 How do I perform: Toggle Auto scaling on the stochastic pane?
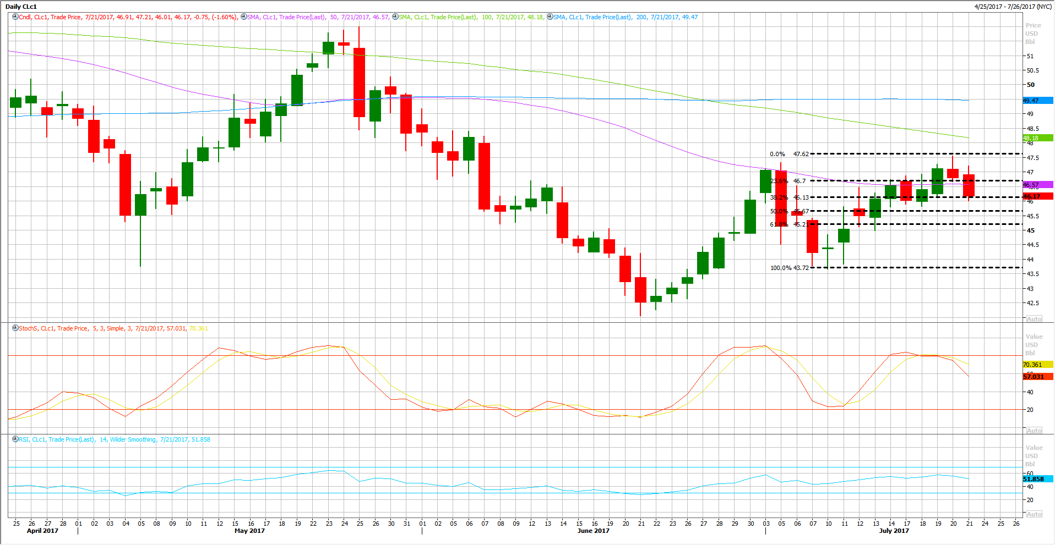[x=1034, y=431]
